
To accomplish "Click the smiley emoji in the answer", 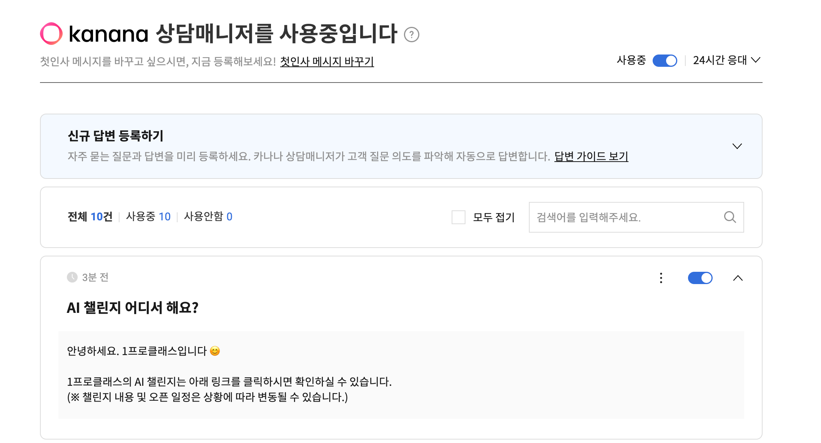I will click(x=215, y=351).
